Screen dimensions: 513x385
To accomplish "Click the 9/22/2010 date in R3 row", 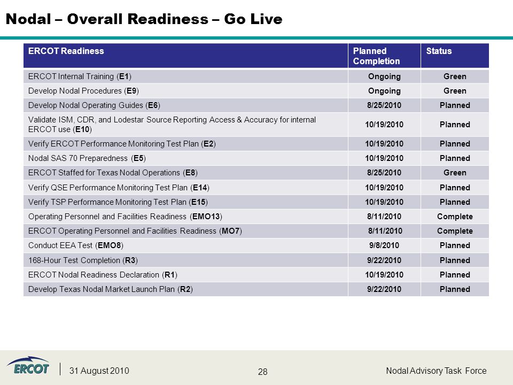I will coord(384,260).
